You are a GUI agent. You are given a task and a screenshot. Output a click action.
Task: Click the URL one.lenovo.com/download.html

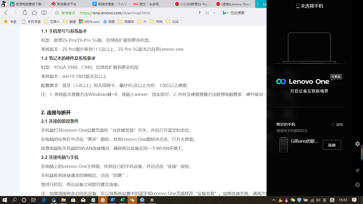[115, 13]
